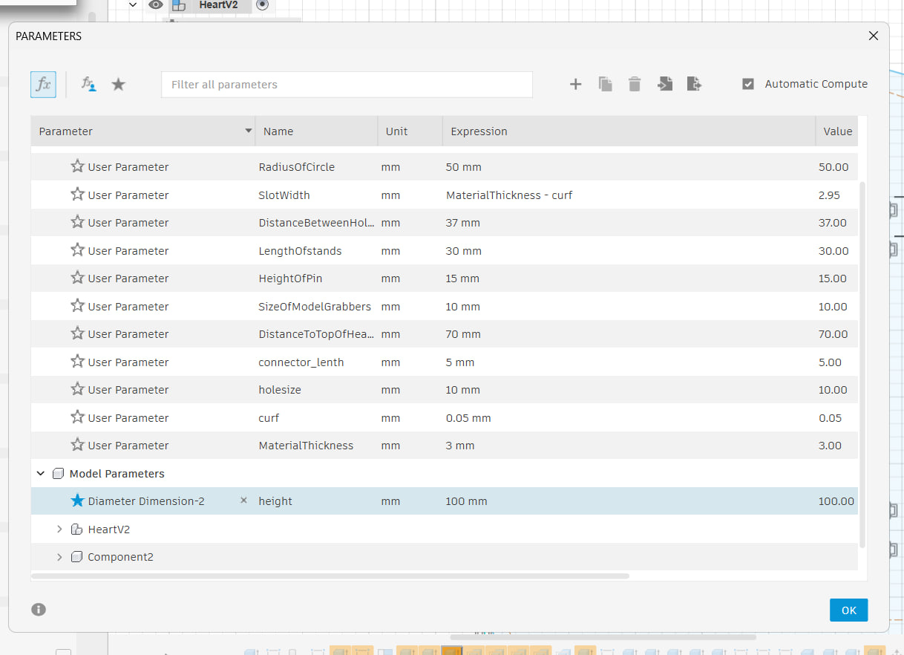Image resolution: width=904 pixels, height=655 pixels.
Task: Add a new user parameter plus icon
Action: (575, 85)
